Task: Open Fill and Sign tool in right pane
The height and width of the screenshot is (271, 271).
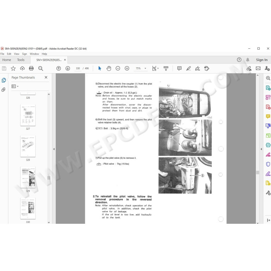Action: click(268, 173)
